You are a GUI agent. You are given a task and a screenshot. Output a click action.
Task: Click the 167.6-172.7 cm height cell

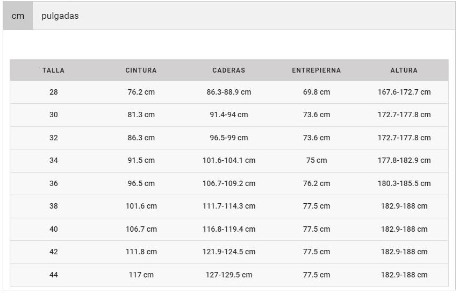coord(404,92)
